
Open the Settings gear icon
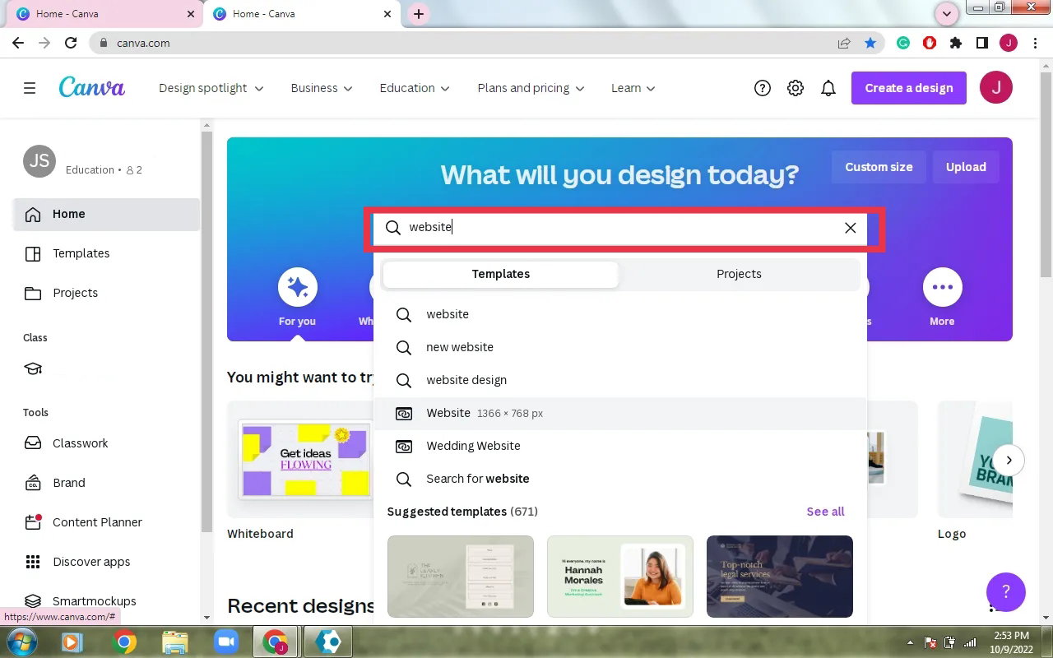(x=796, y=88)
